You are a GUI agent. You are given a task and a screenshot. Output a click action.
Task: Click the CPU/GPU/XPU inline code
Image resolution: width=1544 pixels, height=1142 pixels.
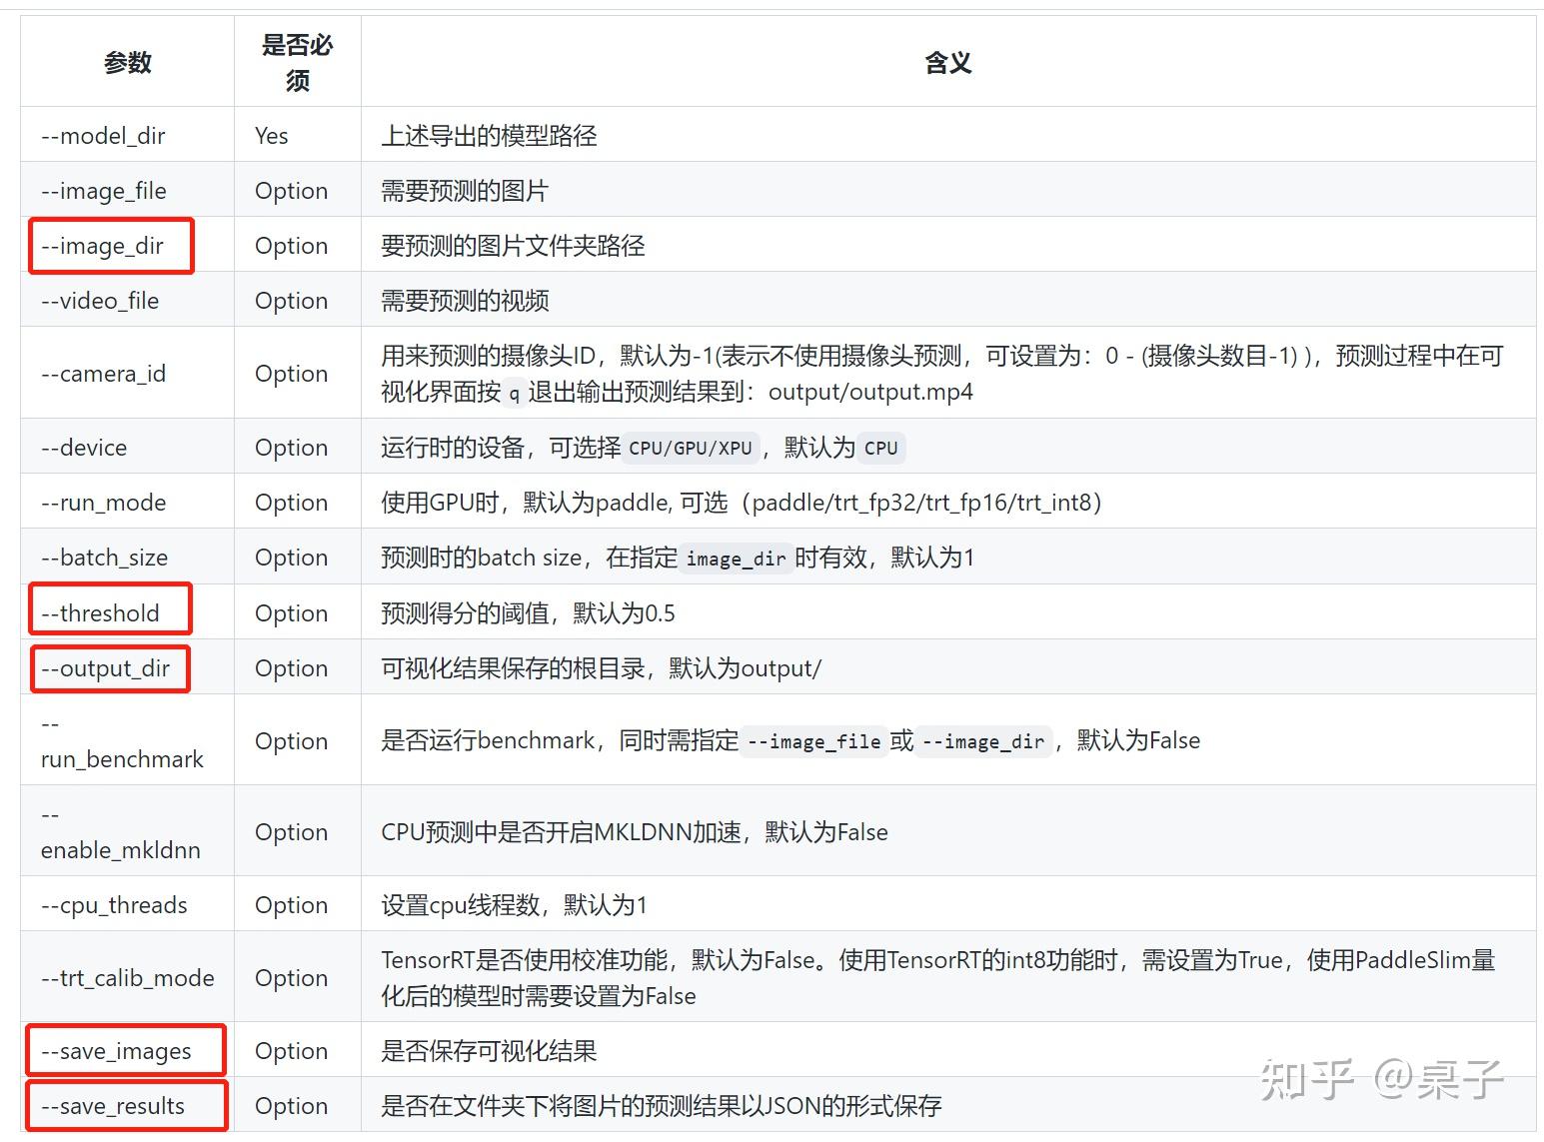(691, 448)
